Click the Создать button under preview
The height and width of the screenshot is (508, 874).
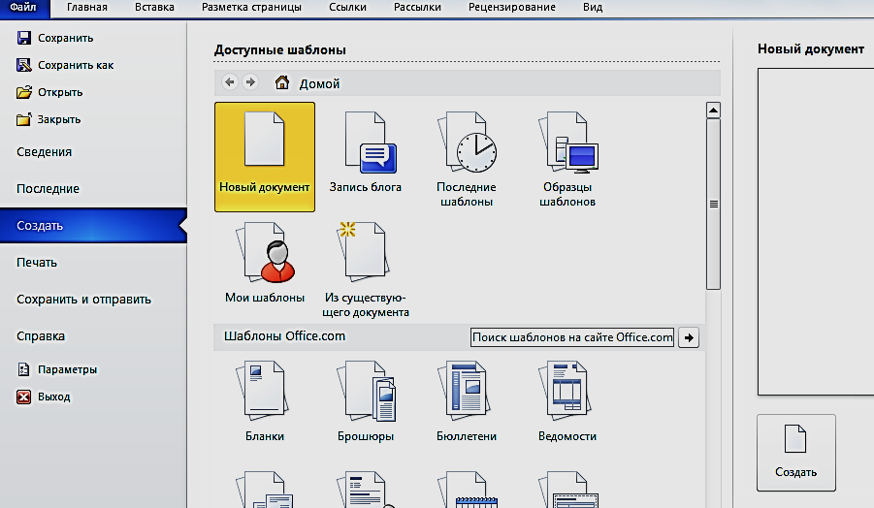(796, 453)
